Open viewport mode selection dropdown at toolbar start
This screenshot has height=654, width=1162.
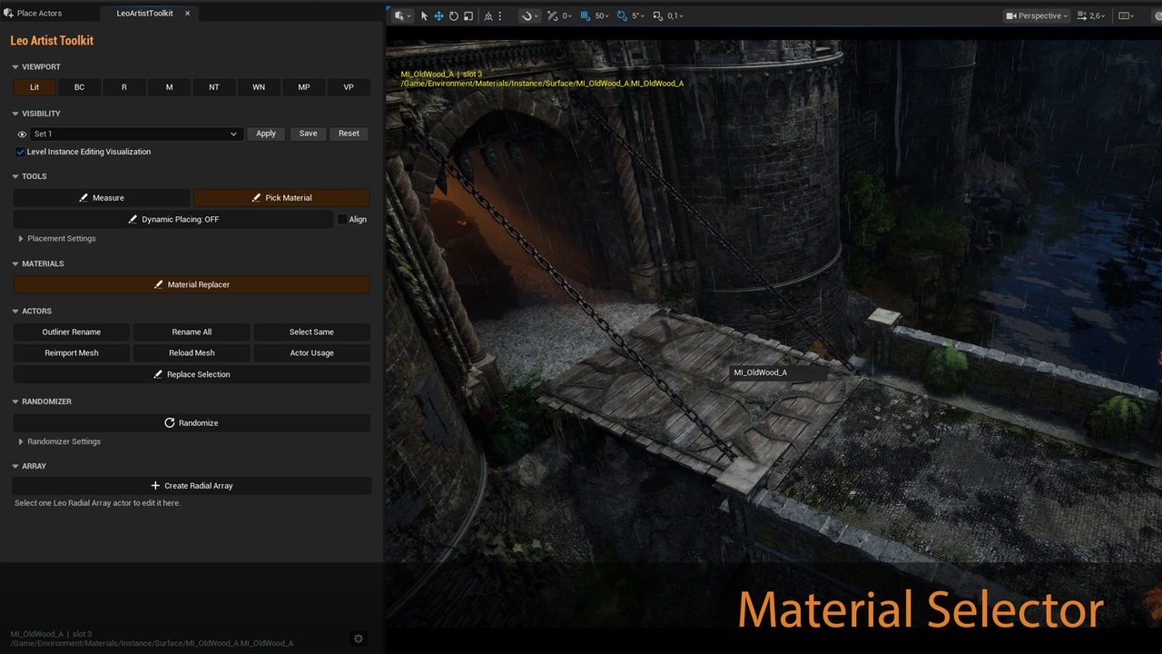(402, 15)
